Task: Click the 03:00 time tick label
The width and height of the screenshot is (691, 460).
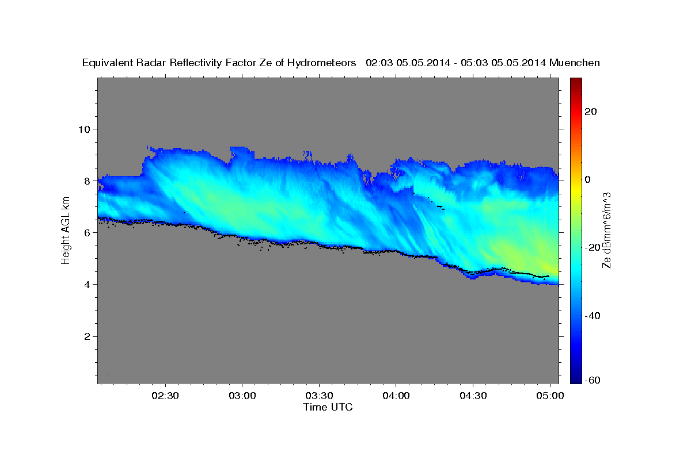Action: (x=242, y=396)
